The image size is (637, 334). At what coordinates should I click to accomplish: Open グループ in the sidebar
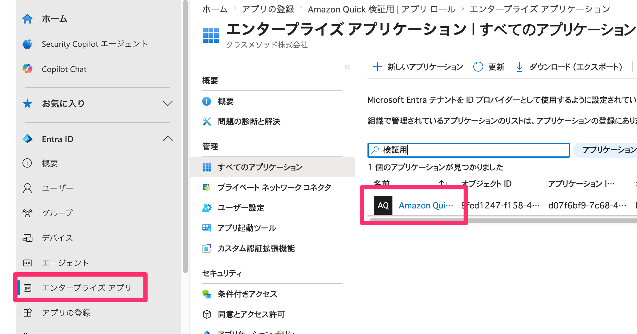pyautogui.click(x=57, y=213)
